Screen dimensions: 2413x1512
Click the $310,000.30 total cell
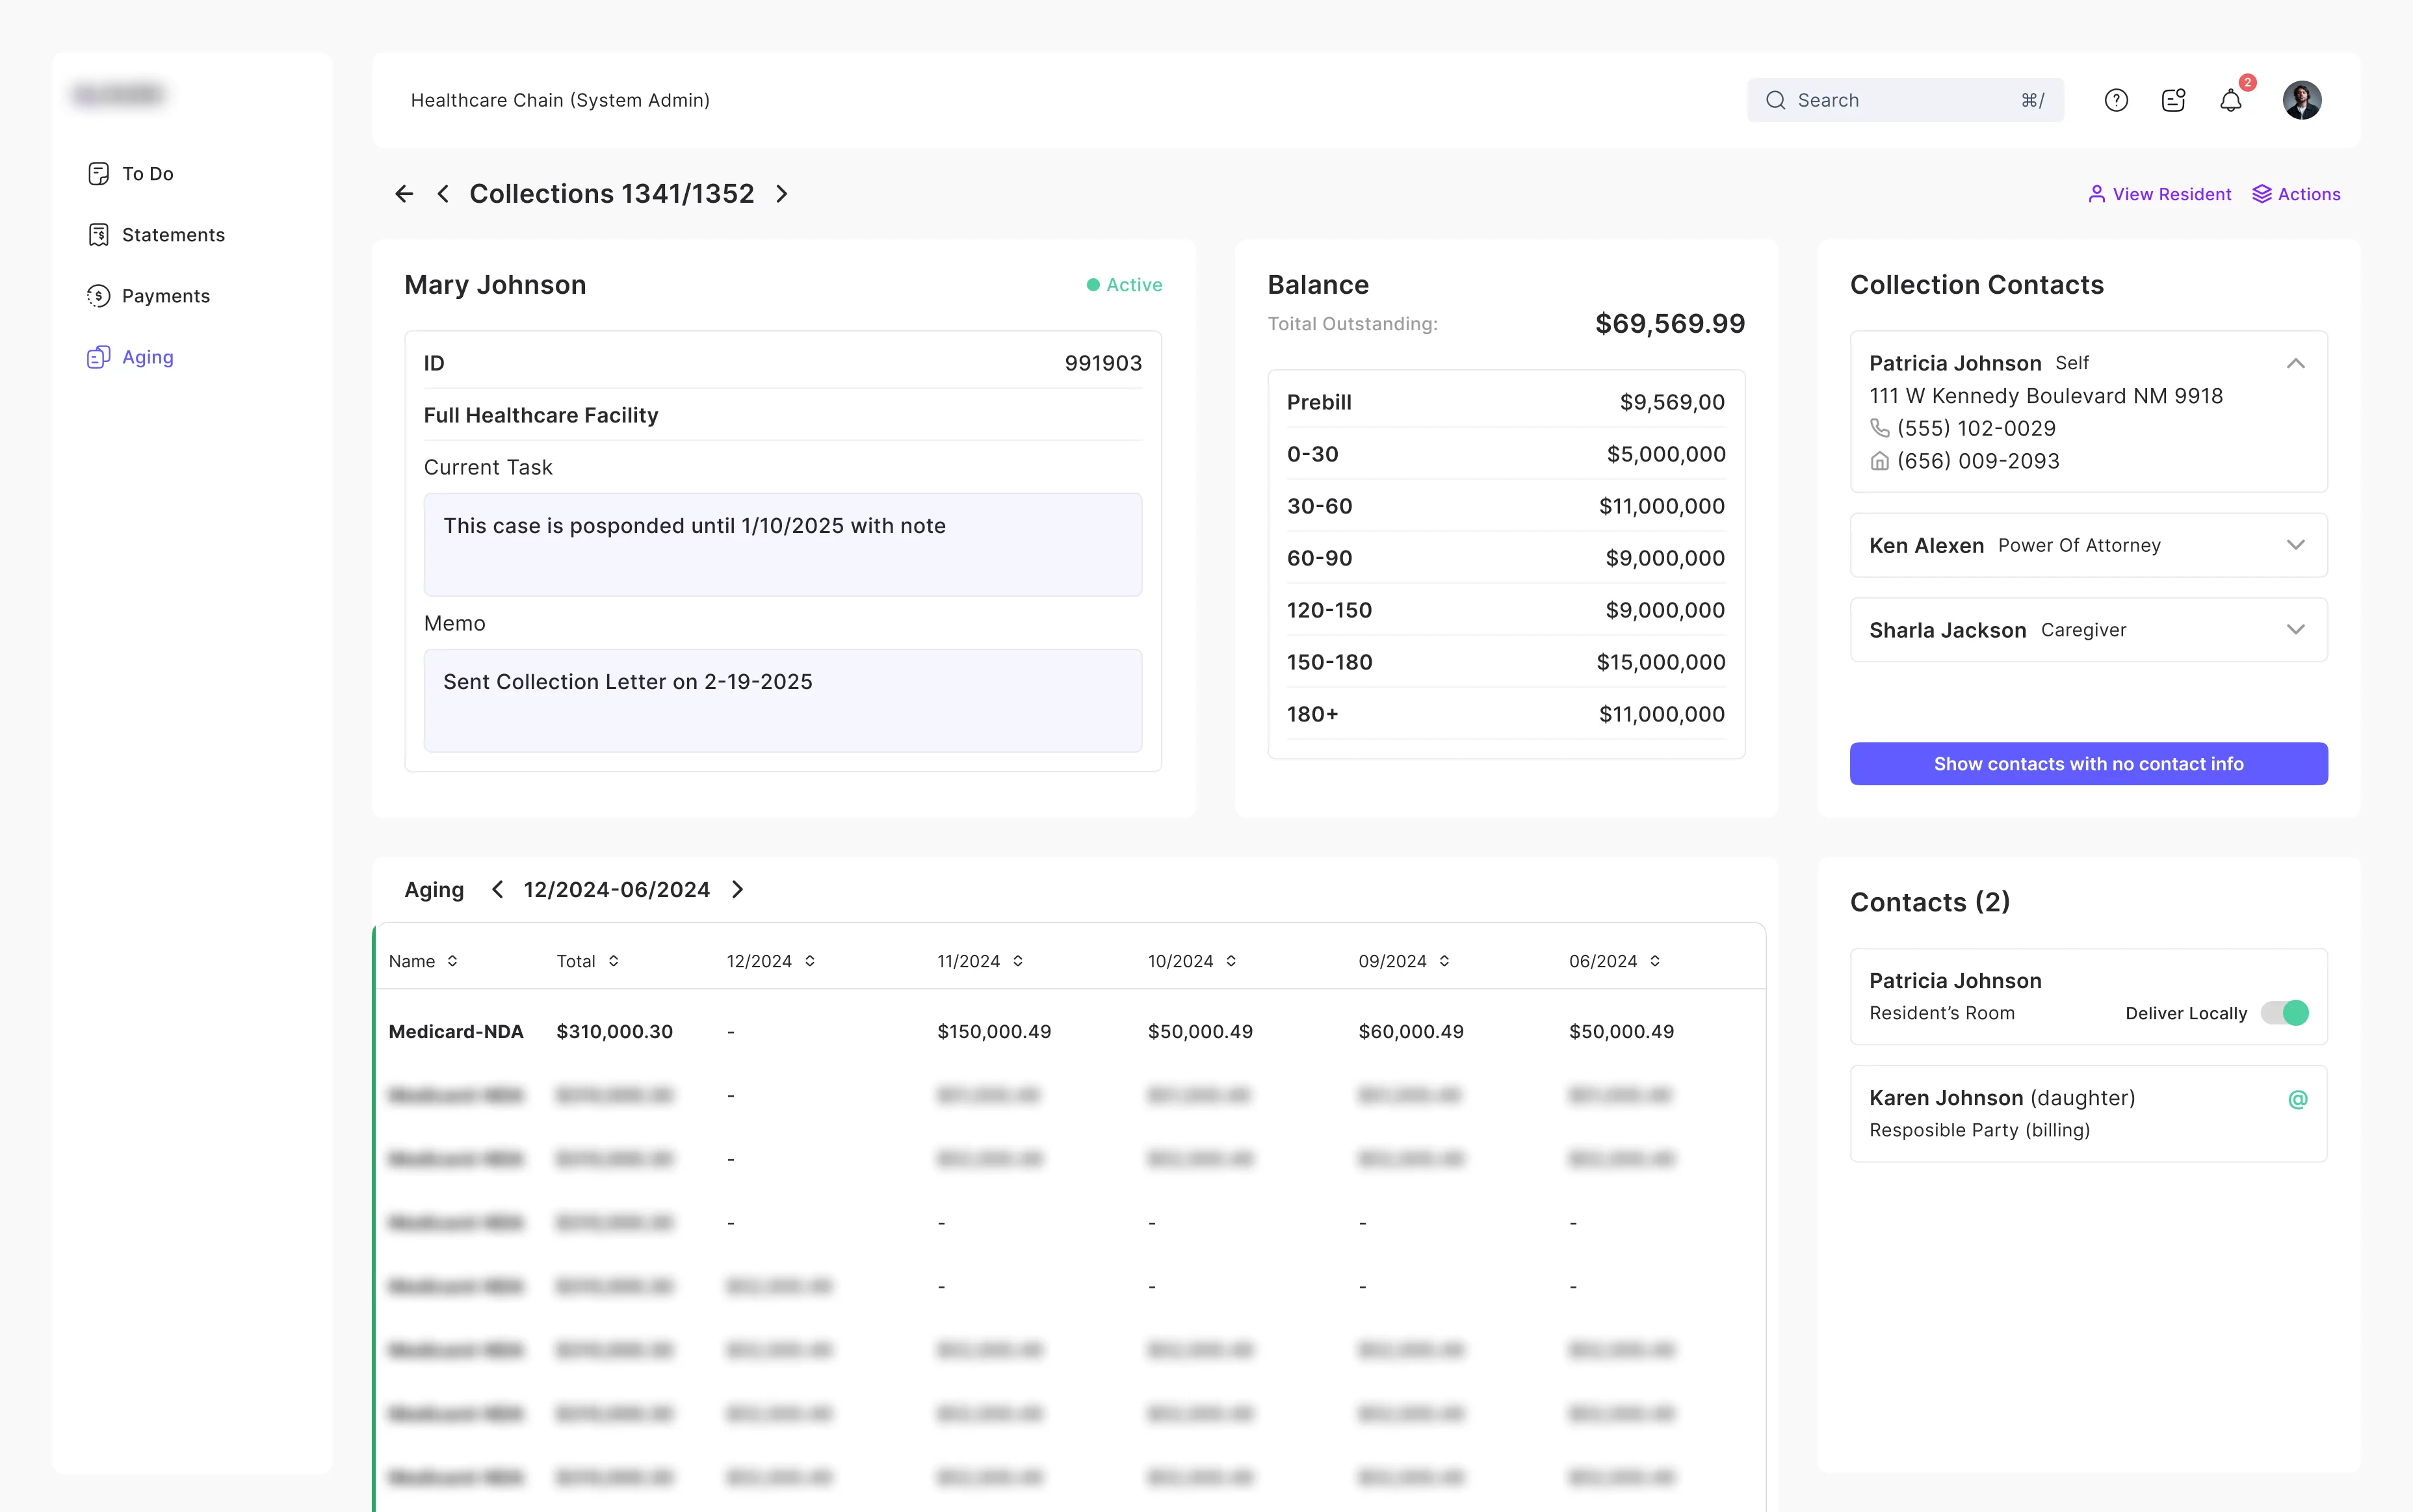coord(615,1031)
